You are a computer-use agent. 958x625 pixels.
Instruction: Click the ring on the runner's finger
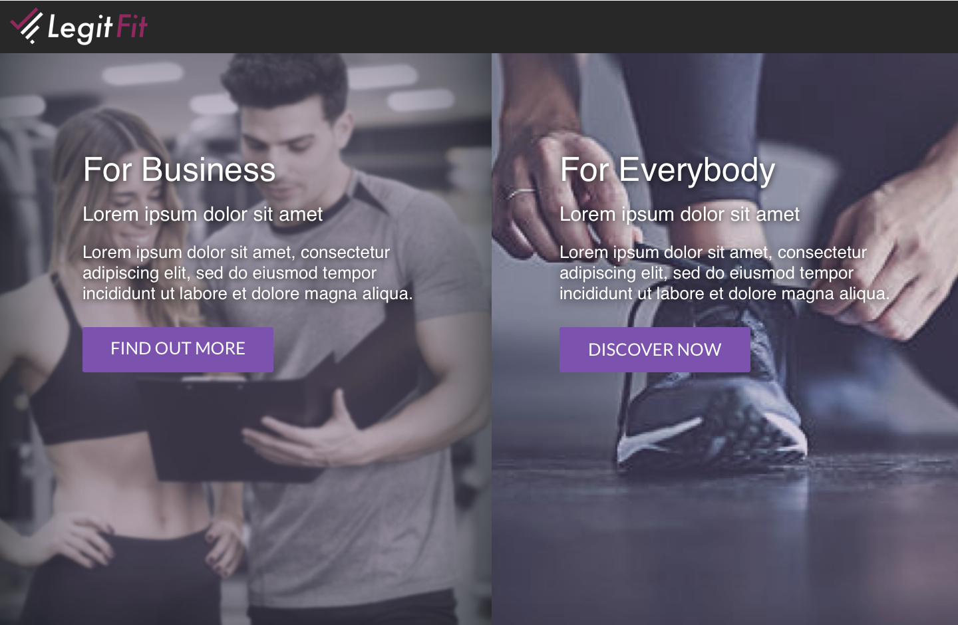click(521, 193)
